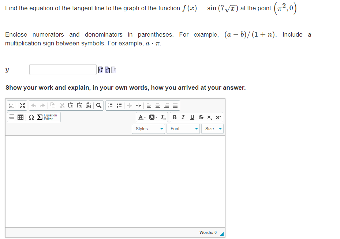Click the Remove Format button
The image size is (340, 239).
163,117
